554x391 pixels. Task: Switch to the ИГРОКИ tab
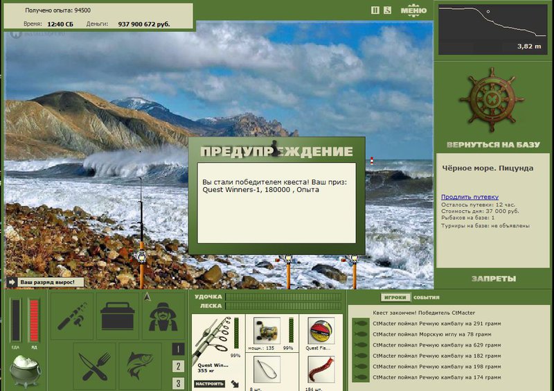[395, 297]
